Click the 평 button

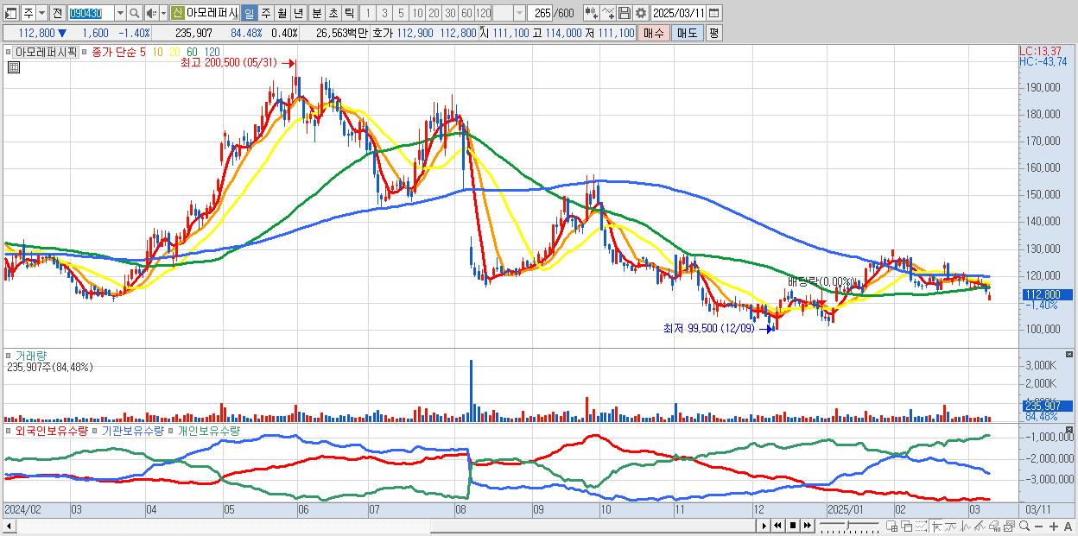pyautogui.click(x=713, y=33)
